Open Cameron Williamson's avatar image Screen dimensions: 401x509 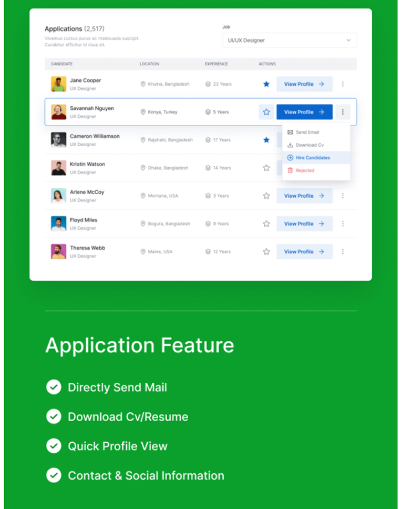(x=58, y=140)
